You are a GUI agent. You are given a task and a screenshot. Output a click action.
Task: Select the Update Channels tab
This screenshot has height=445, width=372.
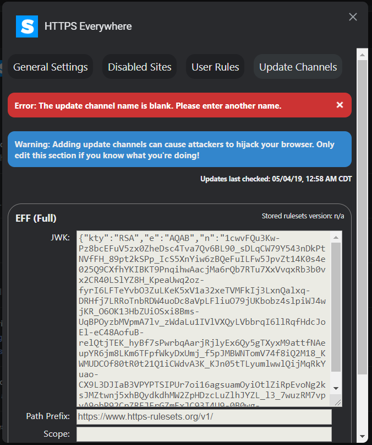[298, 67]
